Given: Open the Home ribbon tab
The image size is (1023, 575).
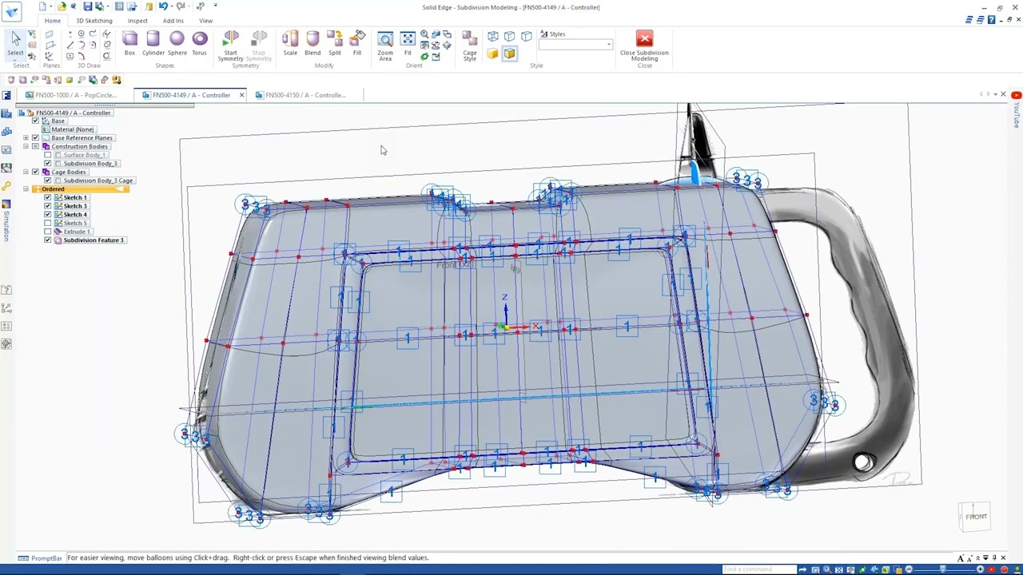Looking at the screenshot, I should (52, 21).
